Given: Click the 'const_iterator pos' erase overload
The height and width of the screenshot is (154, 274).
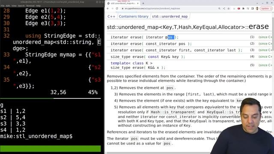Looking at the screenshot, I should coord(151,44).
